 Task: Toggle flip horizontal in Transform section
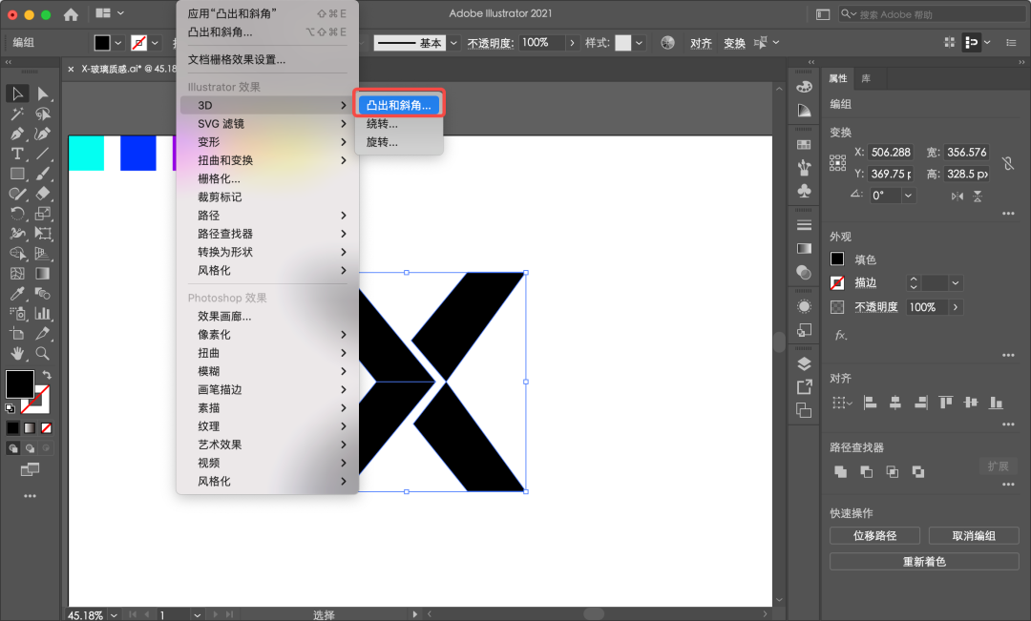(957, 196)
